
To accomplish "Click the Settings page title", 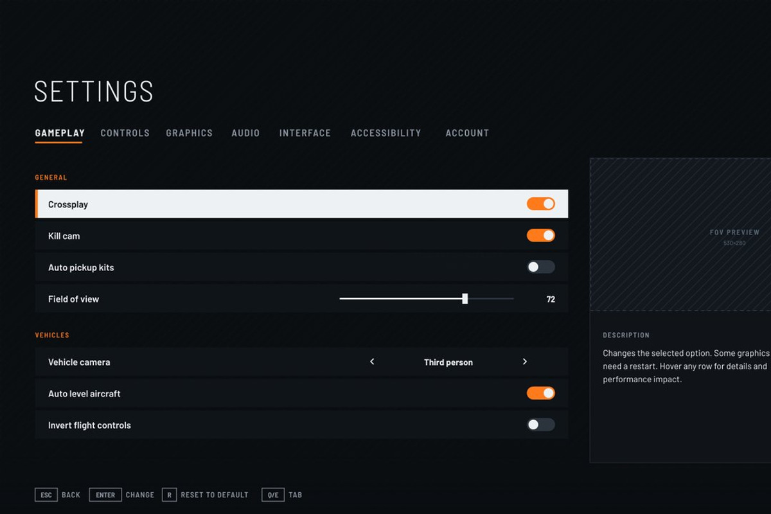I will [94, 92].
